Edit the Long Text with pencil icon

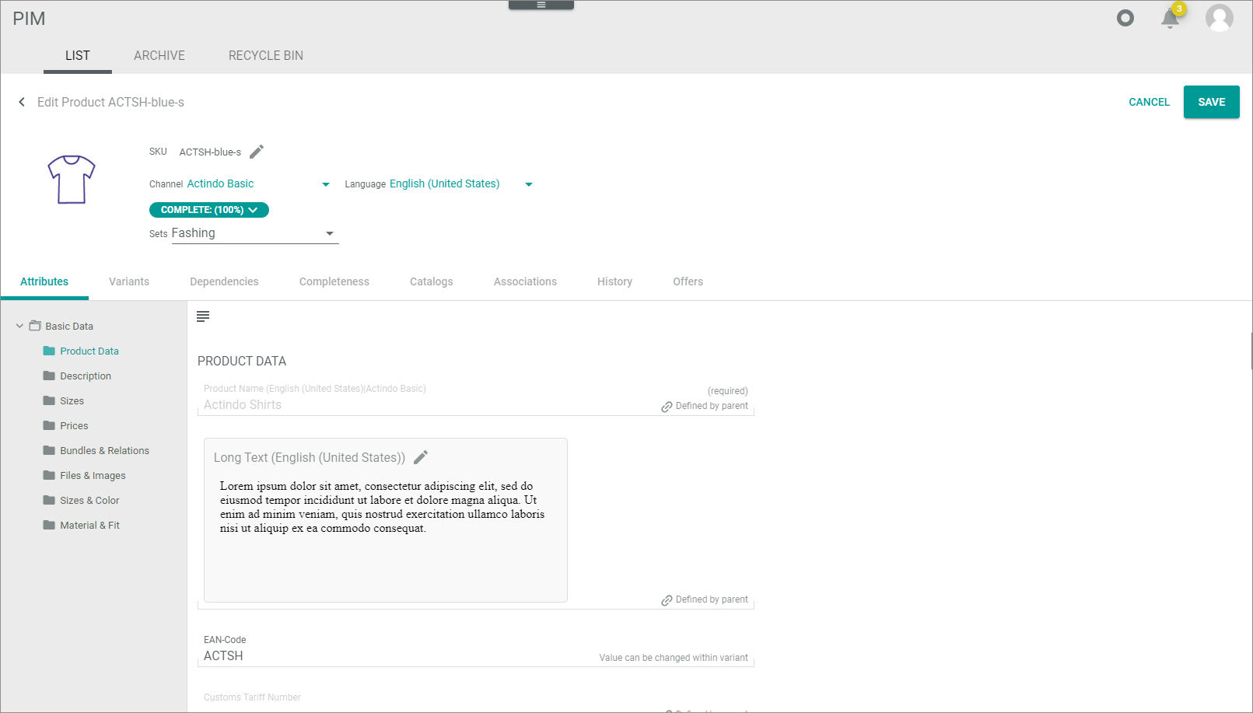pos(421,457)
